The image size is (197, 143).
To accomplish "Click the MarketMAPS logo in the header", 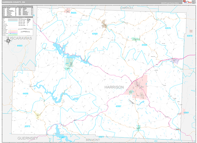I will [x=187, y=2].
